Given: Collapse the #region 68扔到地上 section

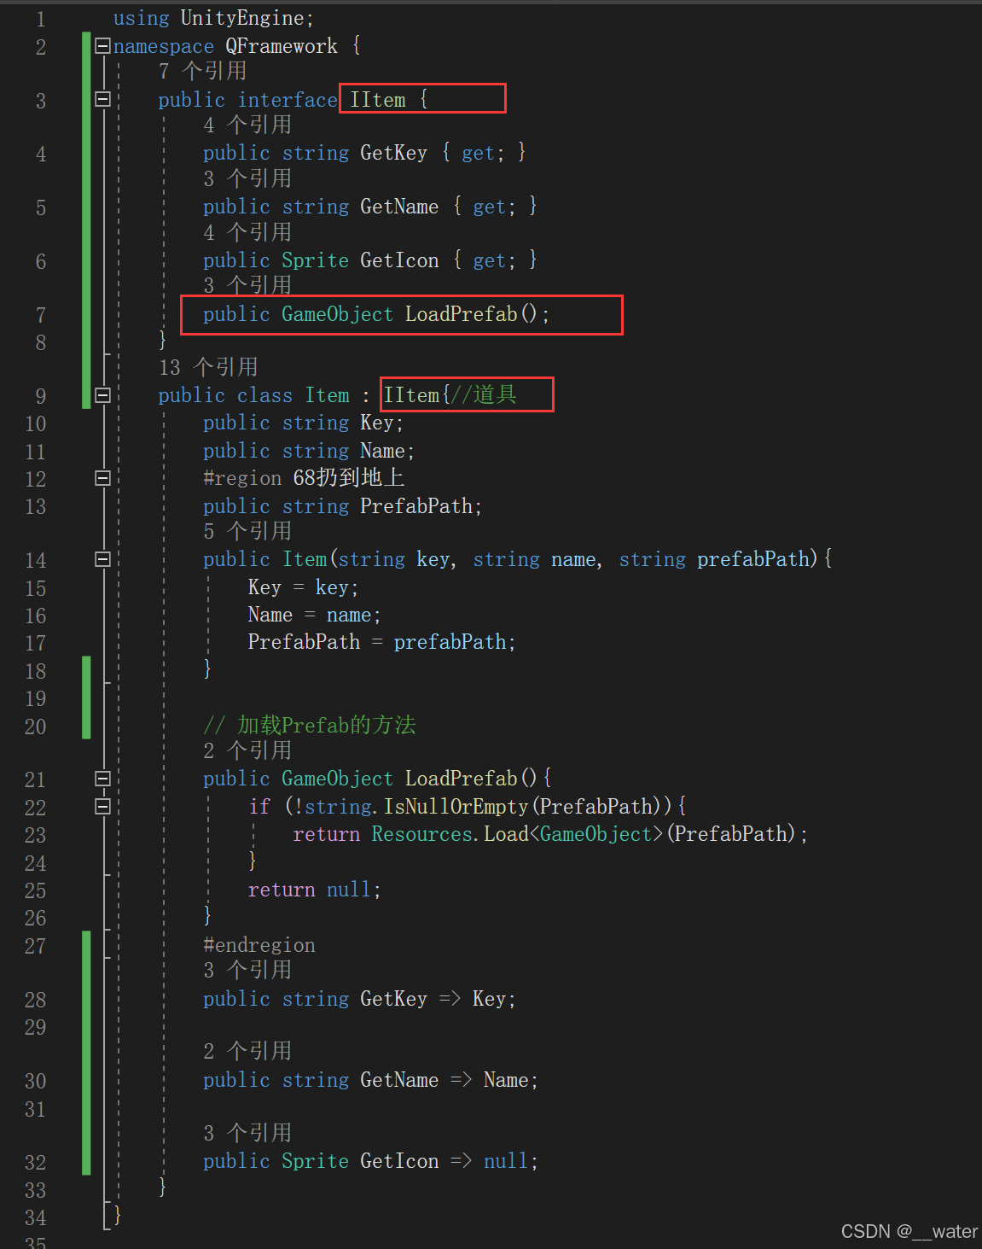Looking at the screenshot, I should (x=102, y=477).
